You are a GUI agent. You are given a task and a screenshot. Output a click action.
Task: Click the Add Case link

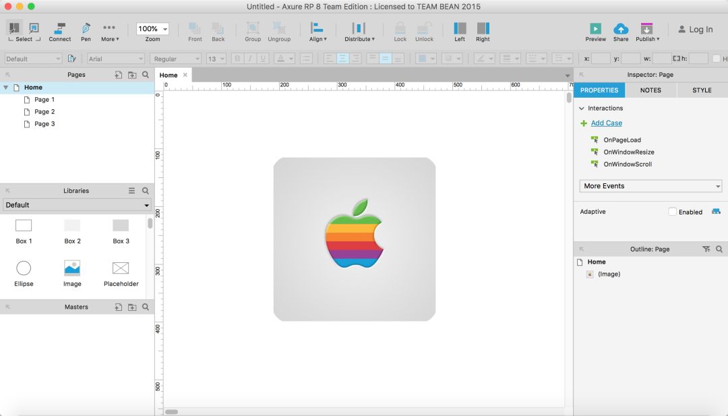607,123
